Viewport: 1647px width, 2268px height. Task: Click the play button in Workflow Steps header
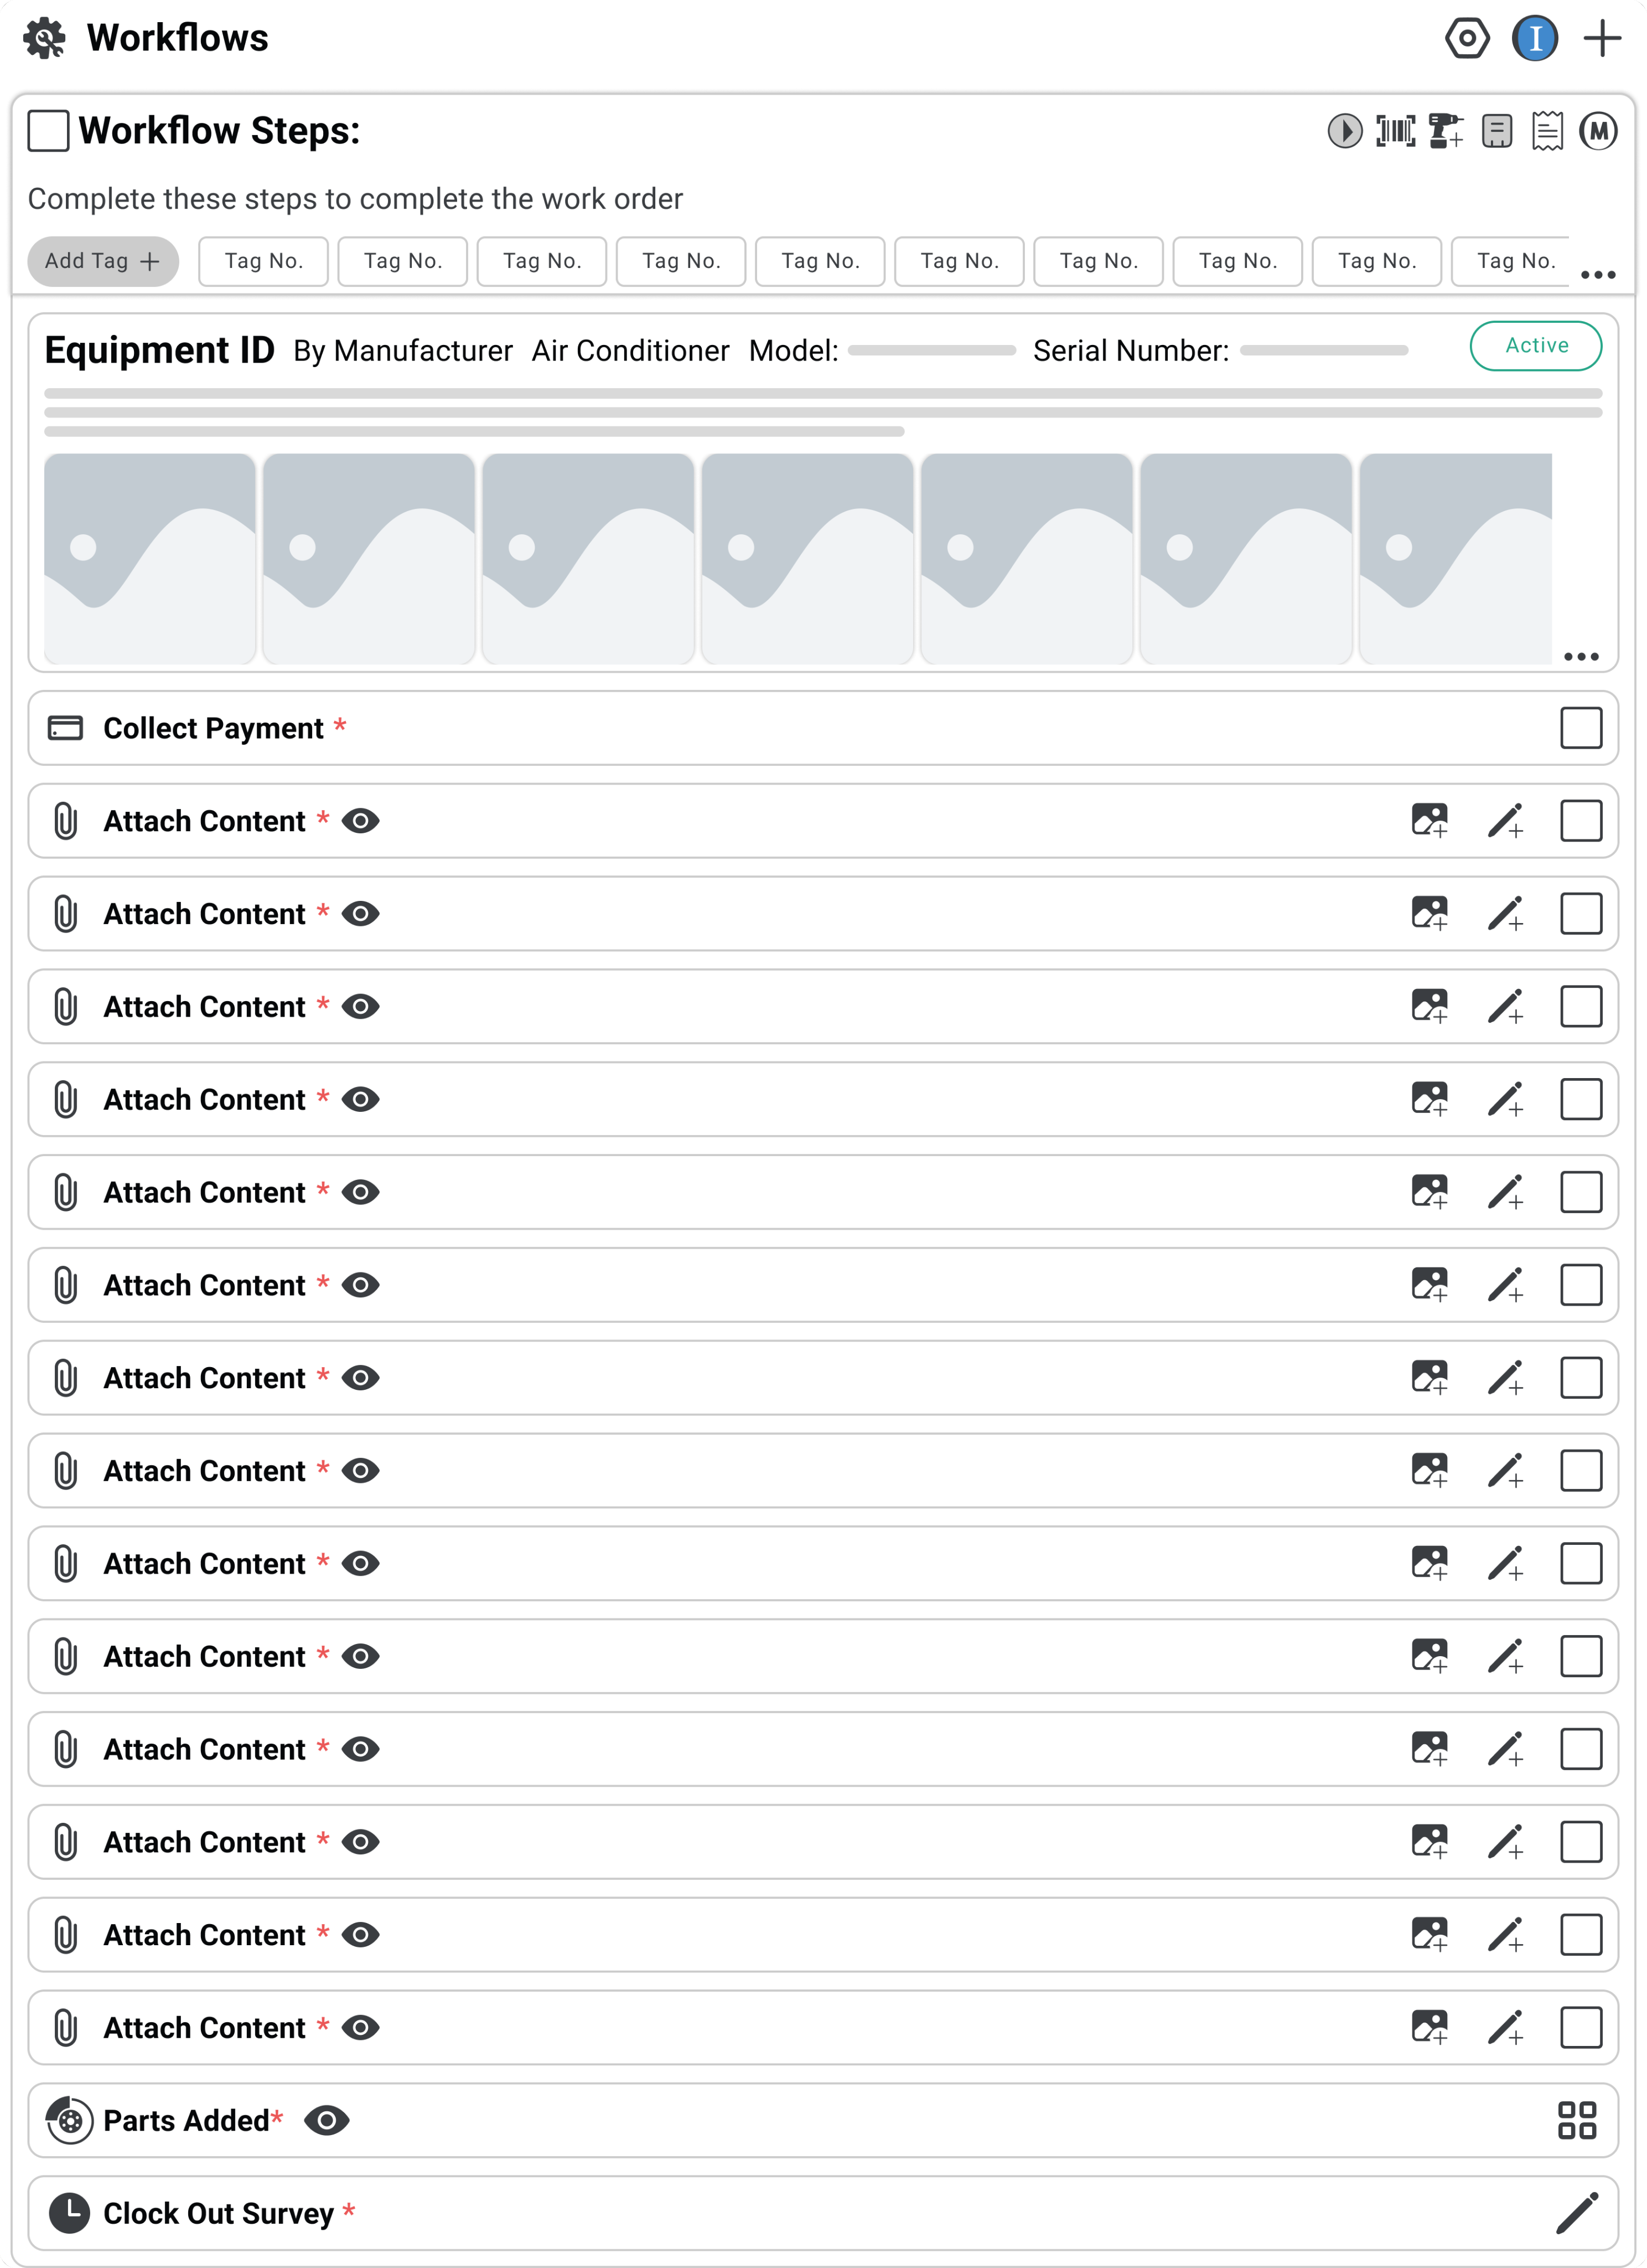1344,131
